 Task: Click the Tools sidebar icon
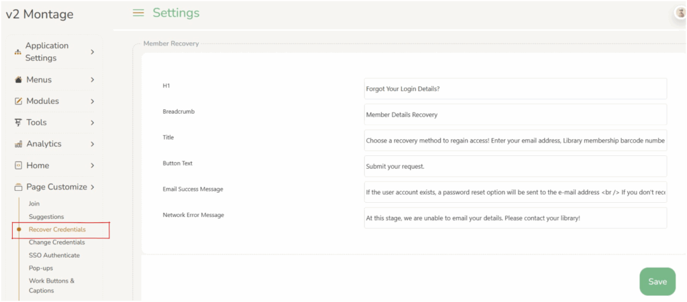point(18,123)
